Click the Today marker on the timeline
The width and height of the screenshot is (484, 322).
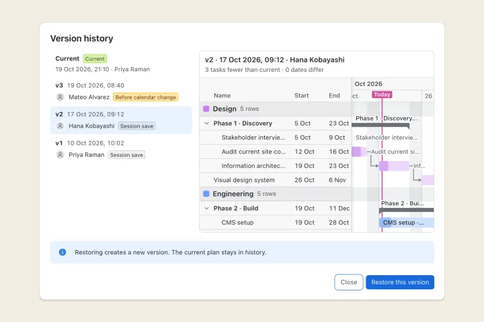[382, 95]
